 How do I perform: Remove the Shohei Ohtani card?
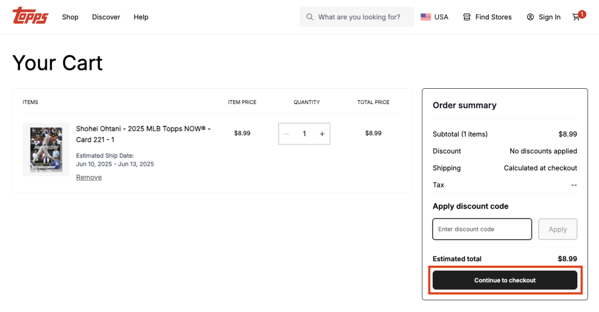pyautogui.click(x=89, y=177)
